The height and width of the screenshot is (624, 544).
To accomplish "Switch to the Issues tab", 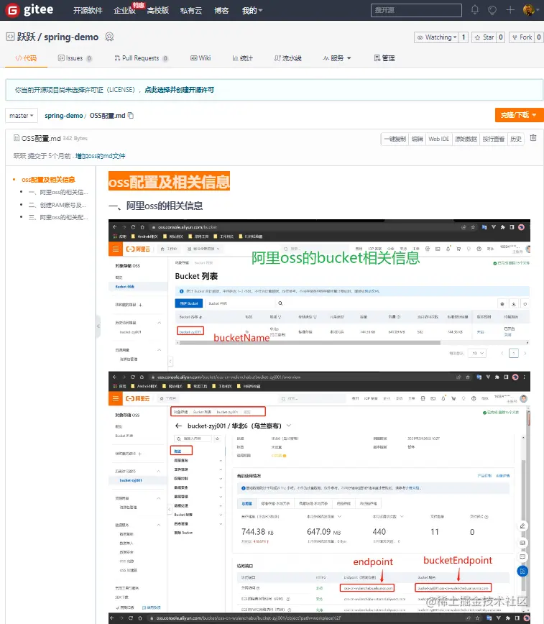I will tap(75, 58).
